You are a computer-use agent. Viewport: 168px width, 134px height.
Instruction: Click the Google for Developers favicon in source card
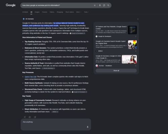coord(96,37)
